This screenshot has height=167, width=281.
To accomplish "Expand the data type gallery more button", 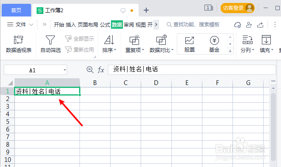I will pyautogui.click(x=230, y=51).
